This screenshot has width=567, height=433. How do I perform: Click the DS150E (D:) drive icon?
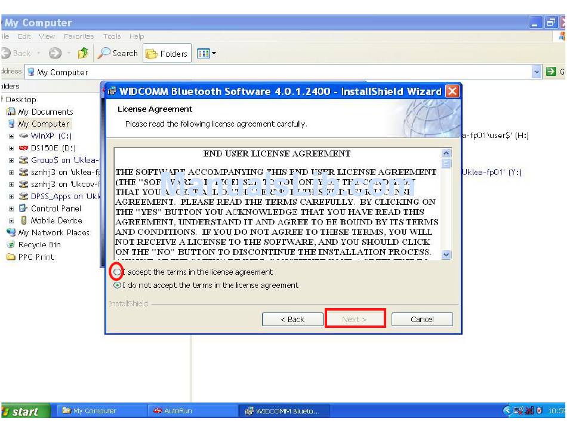click(23, 148)
